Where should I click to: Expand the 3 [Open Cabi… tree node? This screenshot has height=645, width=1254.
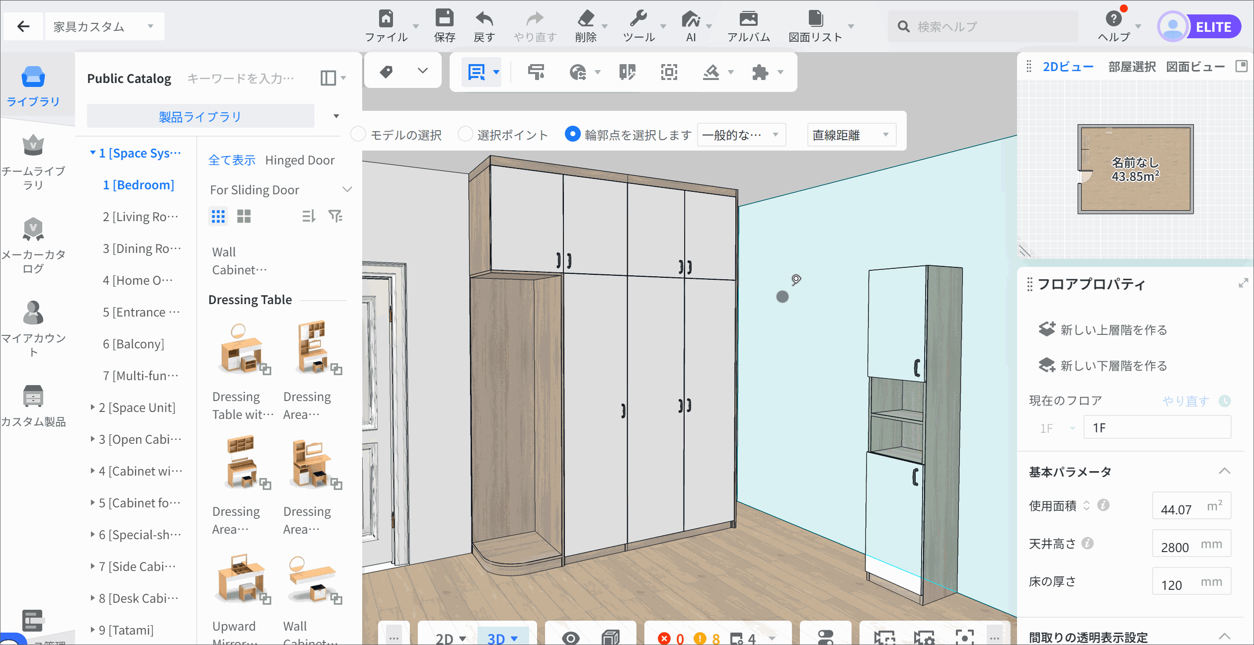93,439
